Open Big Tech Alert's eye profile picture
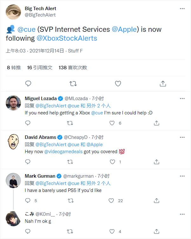This screenshot has width=191, height=239. [x=13, y=12]
